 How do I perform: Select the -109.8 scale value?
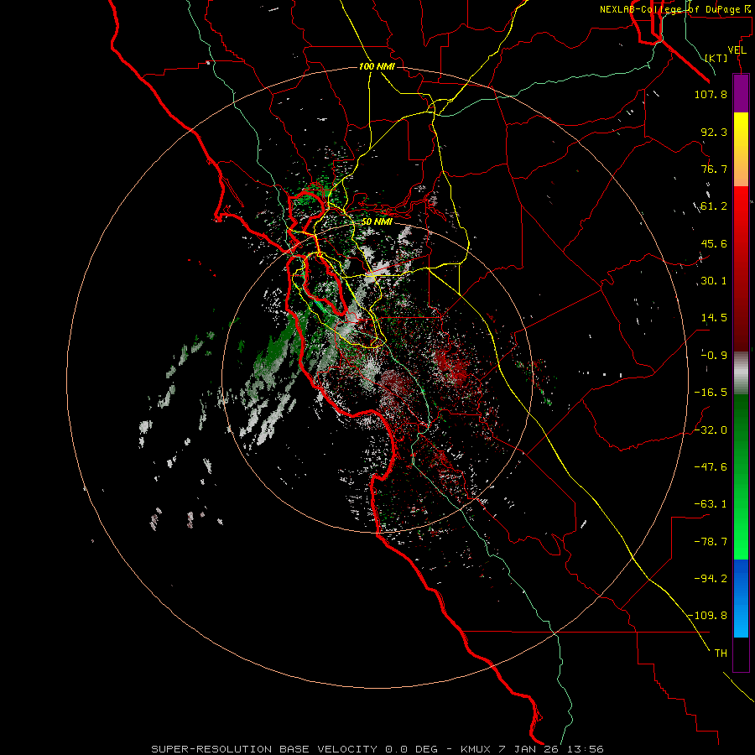707,616
